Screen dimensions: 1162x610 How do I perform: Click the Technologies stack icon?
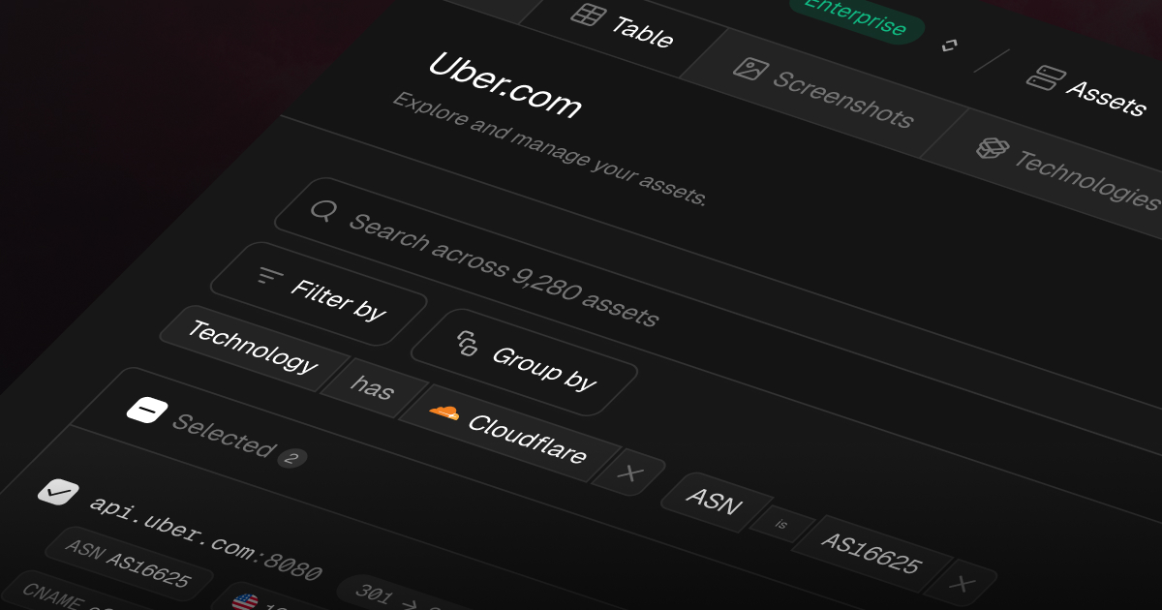tap(993, 148)
